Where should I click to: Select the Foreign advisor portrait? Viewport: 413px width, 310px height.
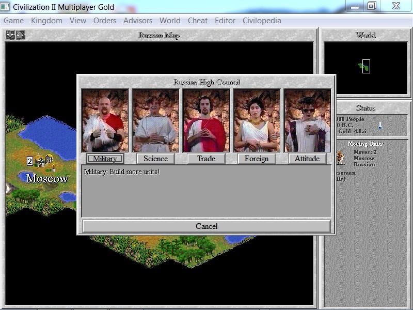257,120
